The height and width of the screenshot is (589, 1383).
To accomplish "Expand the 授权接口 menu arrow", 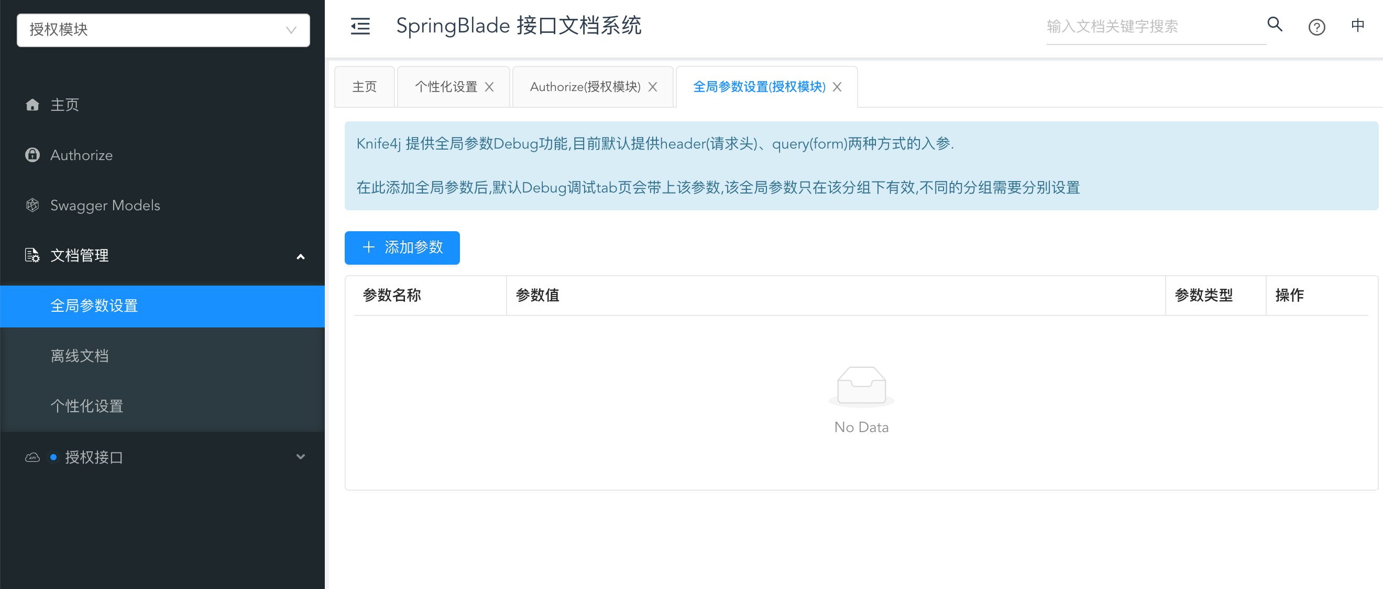I will (x=301, y=457).
